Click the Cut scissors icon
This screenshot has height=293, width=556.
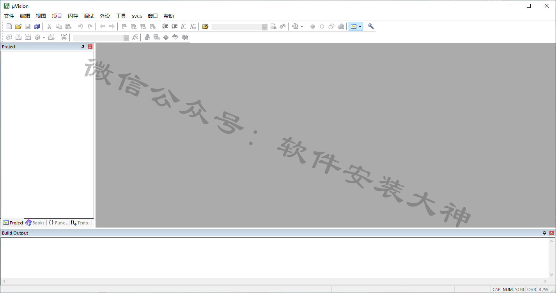tap(50, 26)
